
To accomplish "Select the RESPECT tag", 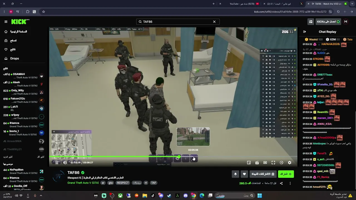I will coord(123,183).
